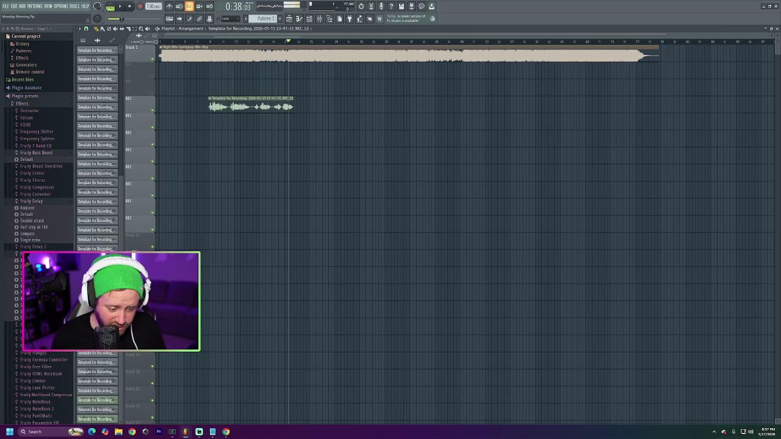781x439 pixels.
Task: Select the playlist Slip tool
Action: pos(122,29)
